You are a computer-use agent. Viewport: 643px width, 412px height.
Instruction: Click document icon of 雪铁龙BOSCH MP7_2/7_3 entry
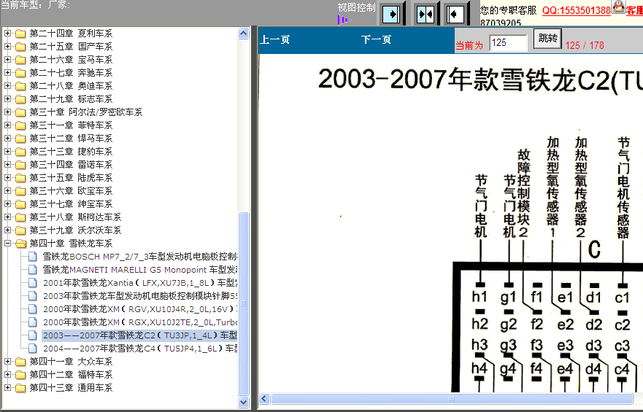tap(32, 257)
